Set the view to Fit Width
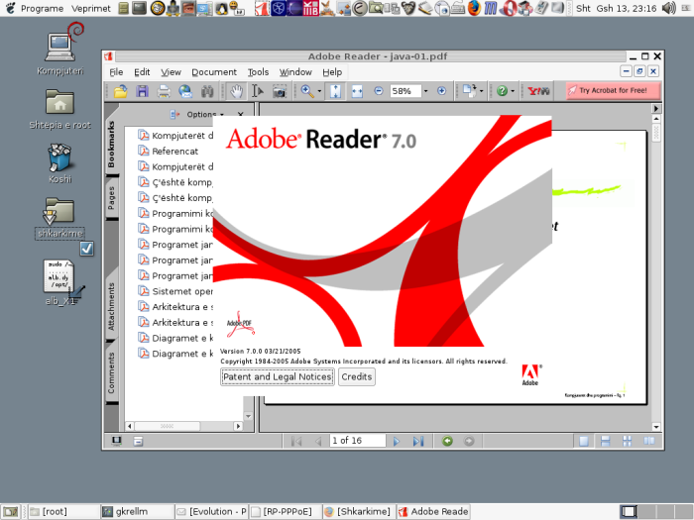This screenshot has width=694, height=520. coord(357,91)
